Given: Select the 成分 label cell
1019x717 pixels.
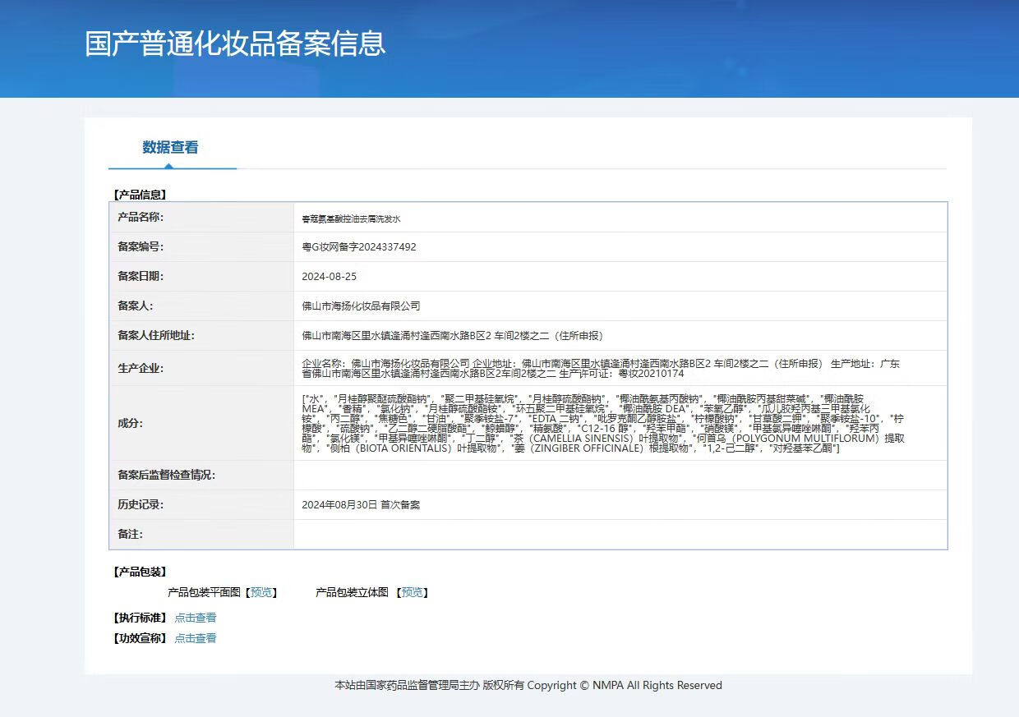Looking at the screenshot, I should pos(201,424).
